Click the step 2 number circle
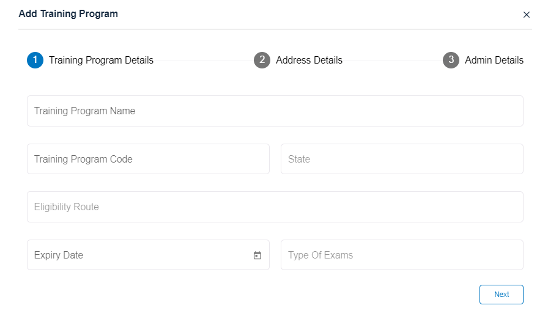Image resolution: width=548 pixels, height=319 pixels. (x=262, y=60)
